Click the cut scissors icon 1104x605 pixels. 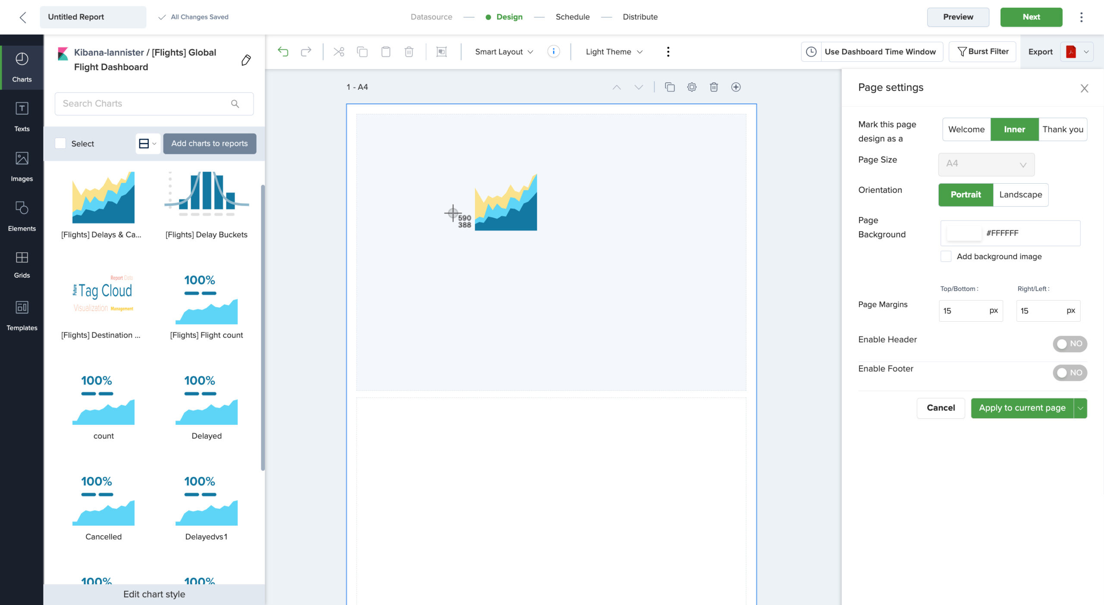(339, 52)
